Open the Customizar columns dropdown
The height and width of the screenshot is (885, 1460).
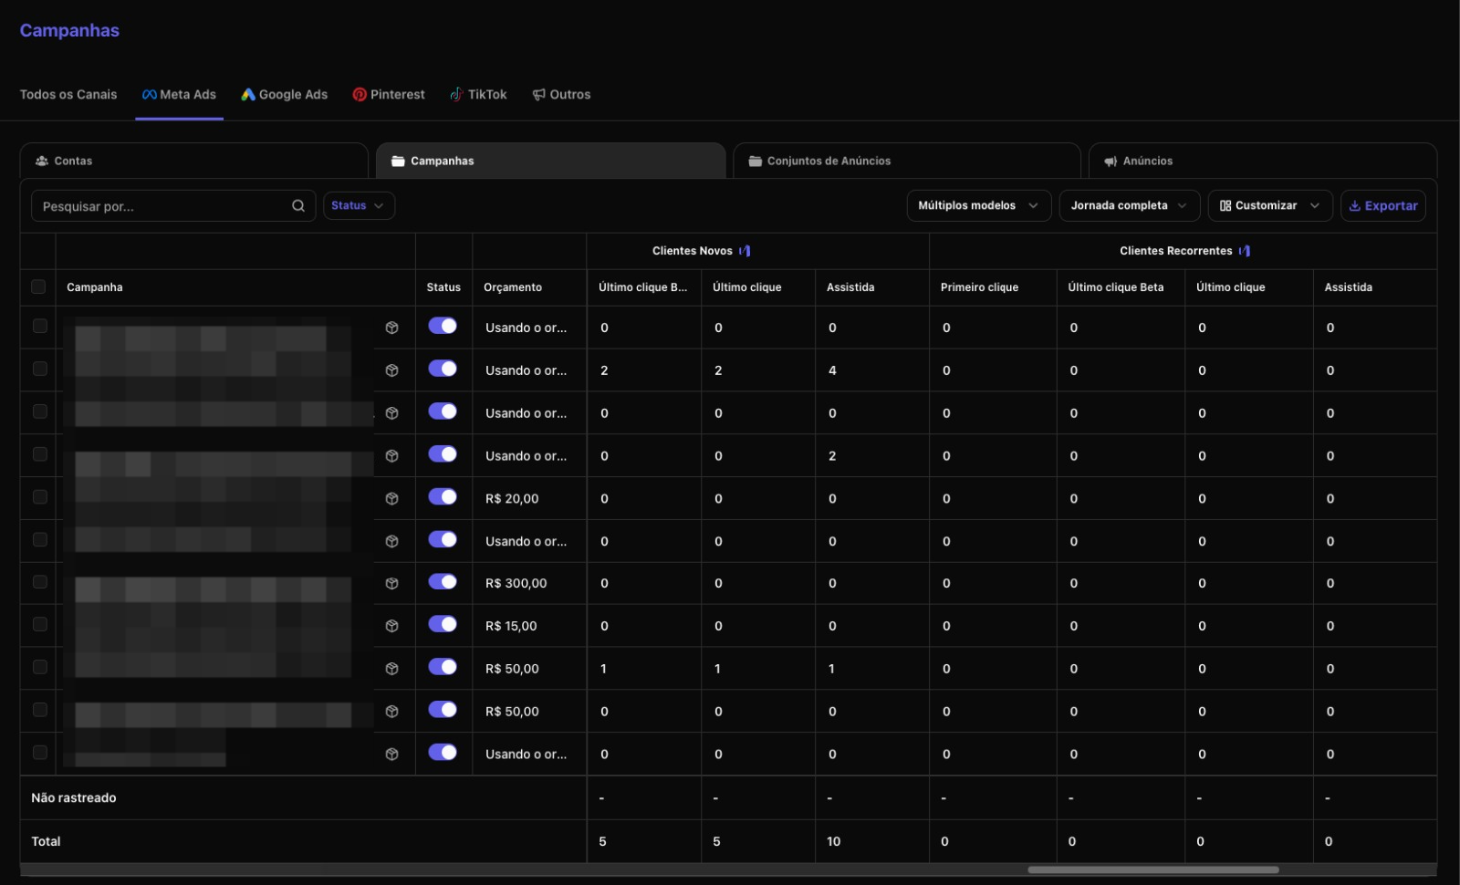[x=1270, y=206]
